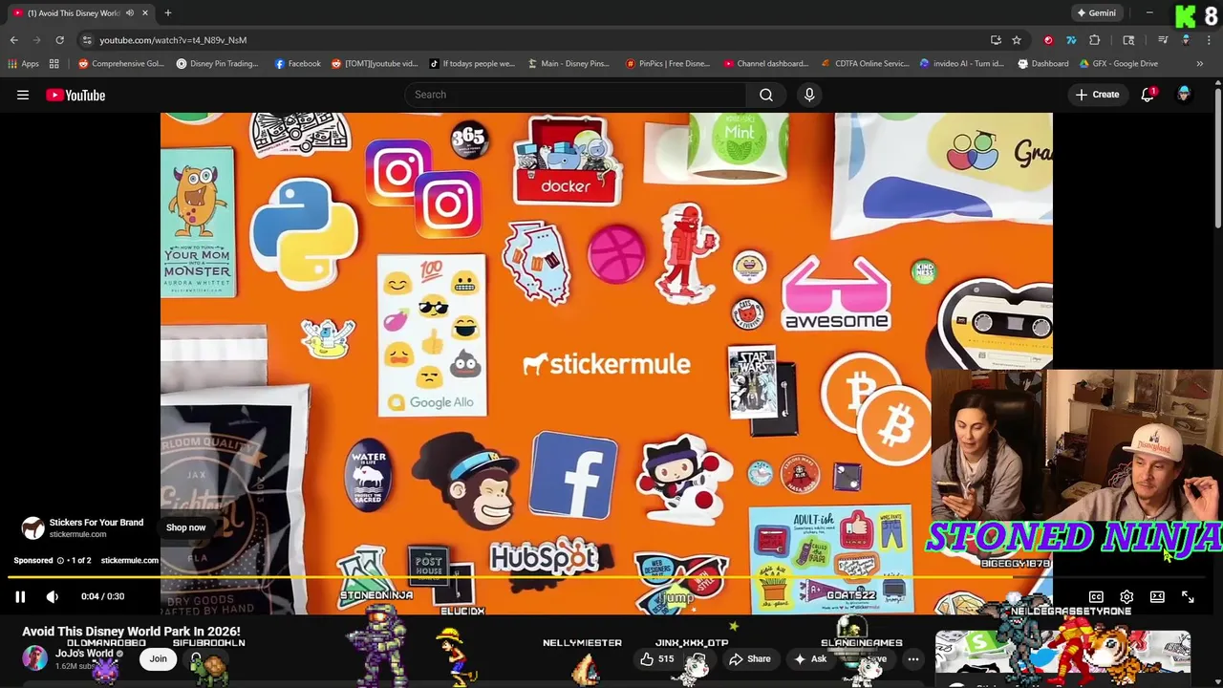The height and width of the screenshot is (688, 1223).
Task: Open more actions ellipsis under video
Action: [913, 658]
